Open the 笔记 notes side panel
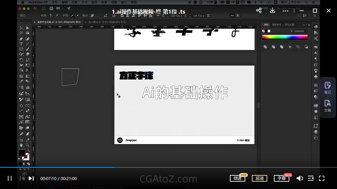The width and height of the screenshot is (337, 189). point(328,88)
